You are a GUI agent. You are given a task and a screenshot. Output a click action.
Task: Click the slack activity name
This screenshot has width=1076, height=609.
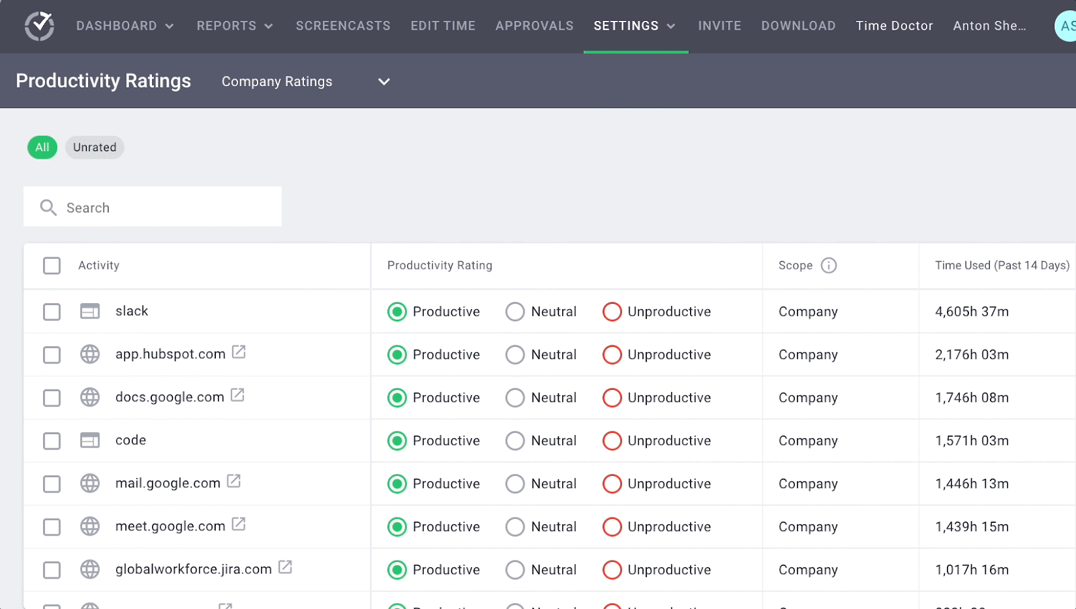132,311
